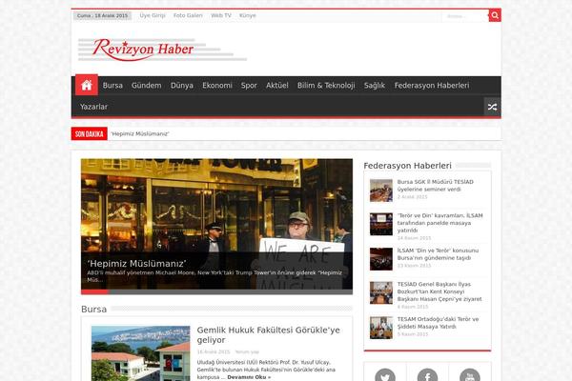The width and height of the screenshot is (572, 381).
Task: Click the date '2 Aralık 2015' in sidebar
Action: (412, 197)
